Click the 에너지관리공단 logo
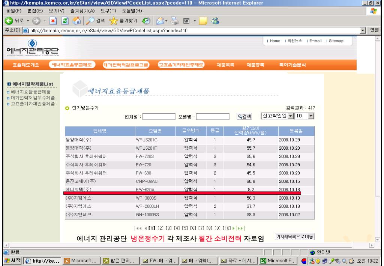This screenshot has height=266, width=384. pos(33,48)
